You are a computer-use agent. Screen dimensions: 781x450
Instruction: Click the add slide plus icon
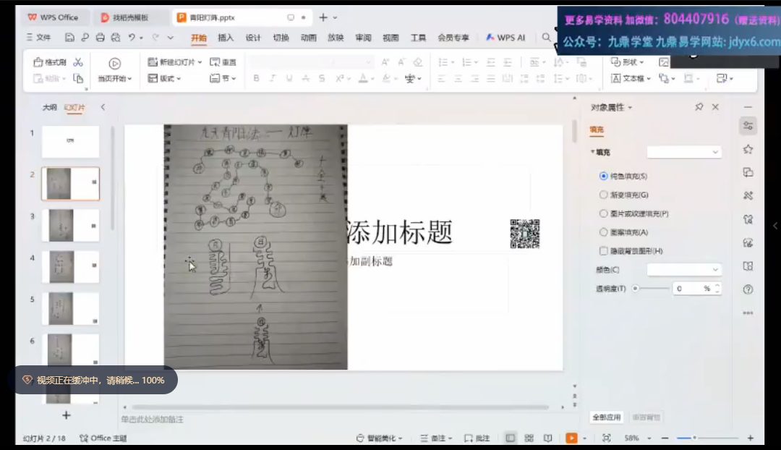pos(67,415)
